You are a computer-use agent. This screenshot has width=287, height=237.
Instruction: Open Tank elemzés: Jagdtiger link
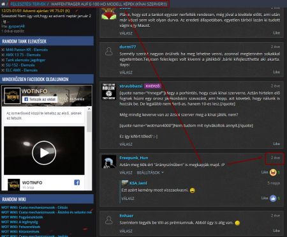(26, 60)
